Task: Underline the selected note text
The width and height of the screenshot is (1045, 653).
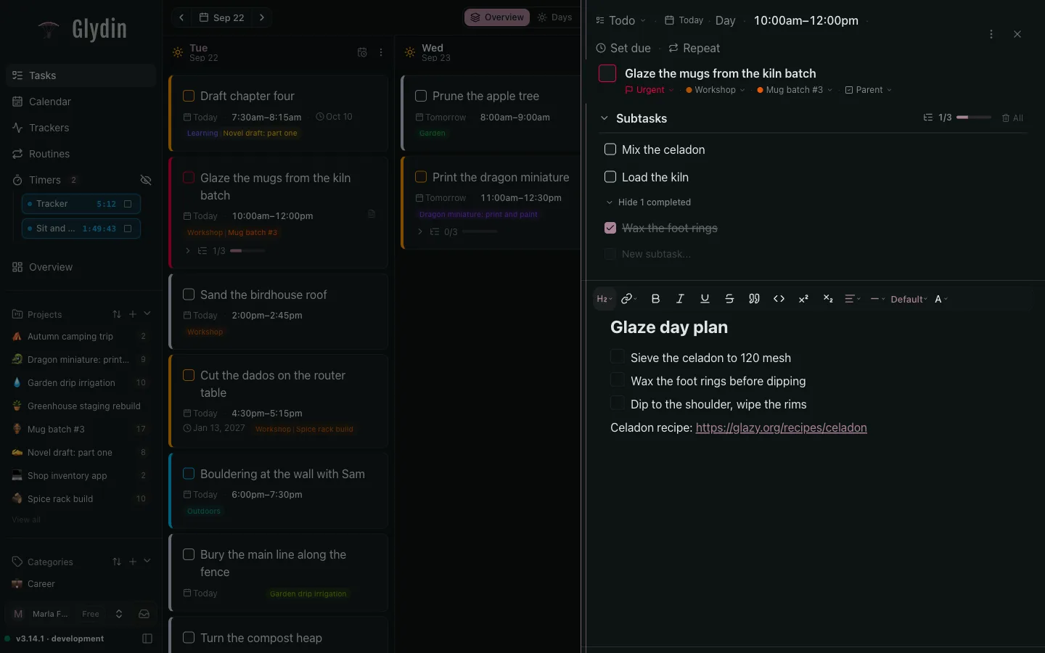Action: [x=705, y=299]
